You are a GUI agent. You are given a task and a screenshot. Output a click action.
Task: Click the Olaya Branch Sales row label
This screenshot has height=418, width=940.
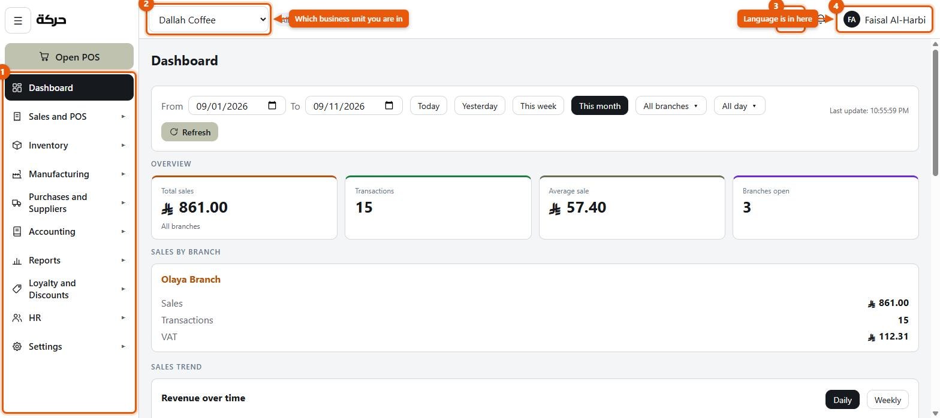coord(172,304)
